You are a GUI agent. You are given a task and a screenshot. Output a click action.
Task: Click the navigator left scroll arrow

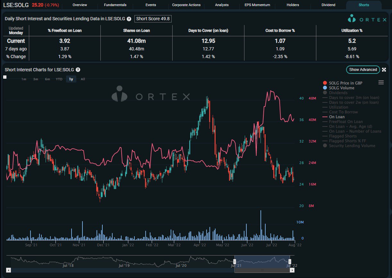[x=8, y=270]
